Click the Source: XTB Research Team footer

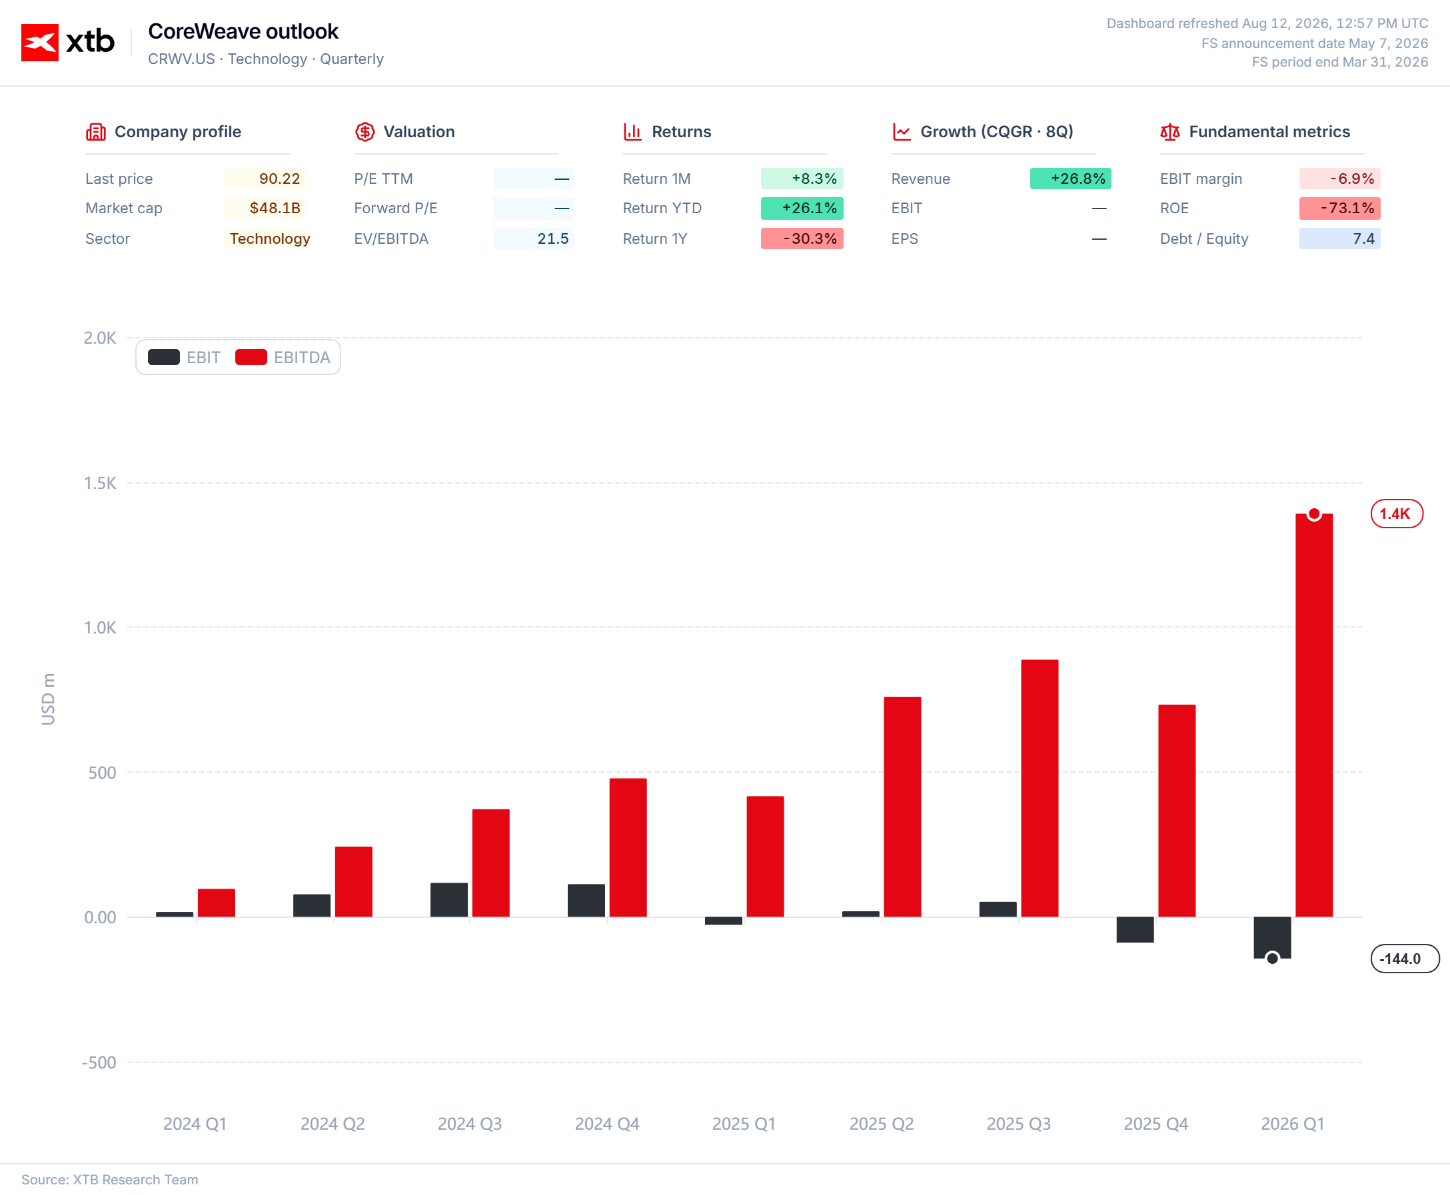(x=109, y=1179)
